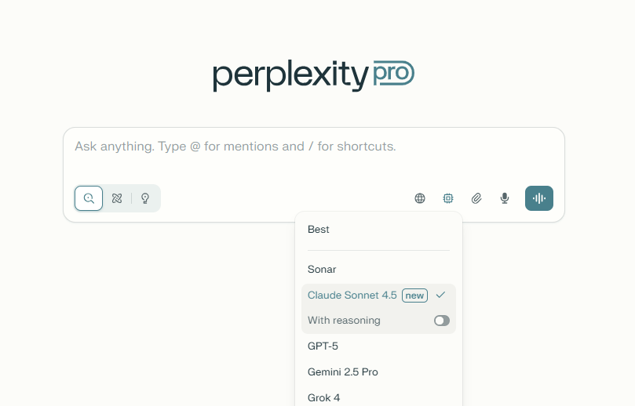Select the Labs lightbulb icon

[x=145, y=198]
